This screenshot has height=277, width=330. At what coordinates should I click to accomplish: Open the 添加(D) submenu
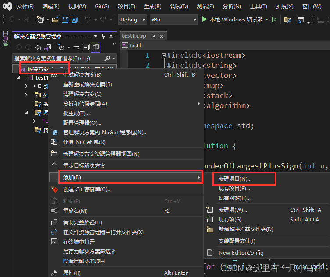click(126, 178)
